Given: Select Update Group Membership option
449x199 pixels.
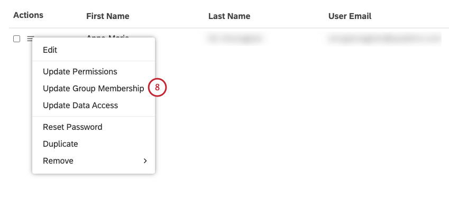Looking at the screenshot, I should tap(94, 89).
